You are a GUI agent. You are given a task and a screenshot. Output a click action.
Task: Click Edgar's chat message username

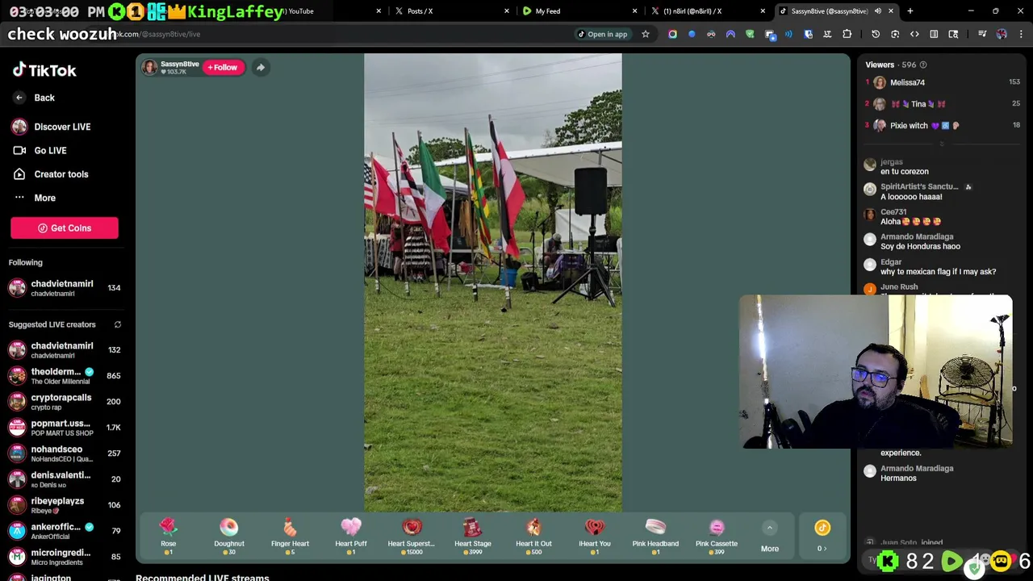click(891, 262)
